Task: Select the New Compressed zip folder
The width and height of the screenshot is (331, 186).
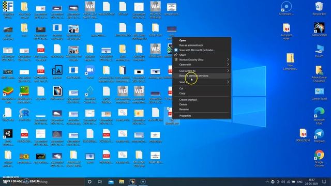Action: 290,61
